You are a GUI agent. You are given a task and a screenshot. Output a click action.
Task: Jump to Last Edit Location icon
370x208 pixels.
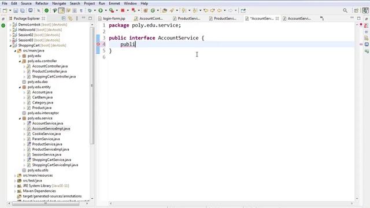[206, 10]
